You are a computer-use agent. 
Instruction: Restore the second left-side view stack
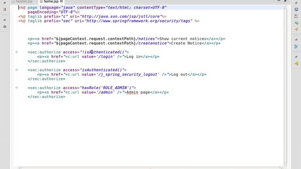5,20
